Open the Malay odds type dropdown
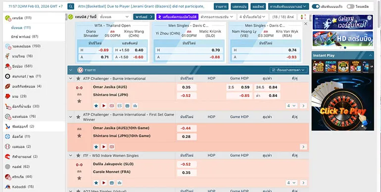This screenshot has width=381, height=192. pyautogui.click(x=288, y=6)
